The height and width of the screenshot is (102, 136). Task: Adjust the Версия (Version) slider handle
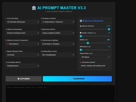tap(109, 29)
